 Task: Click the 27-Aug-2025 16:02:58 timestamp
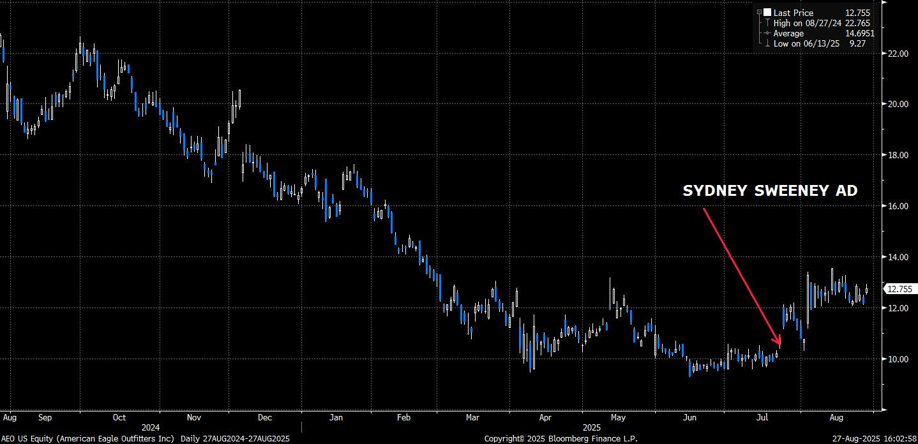(876, 439)
